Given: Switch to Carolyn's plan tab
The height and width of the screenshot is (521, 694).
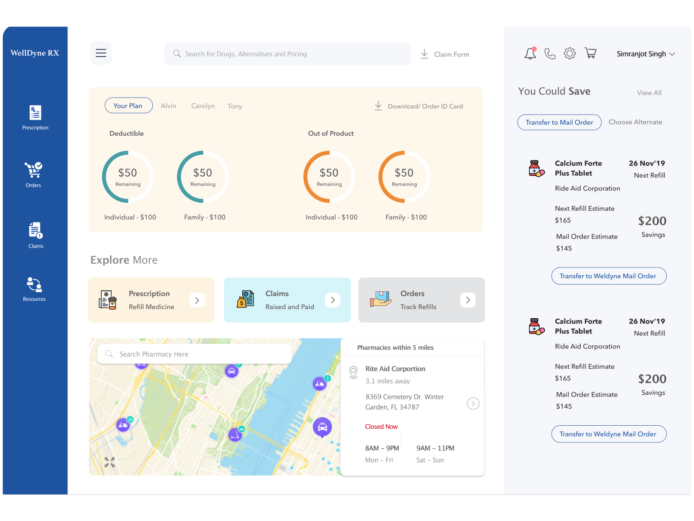Looking at the screenshot, I should point(203,106).
